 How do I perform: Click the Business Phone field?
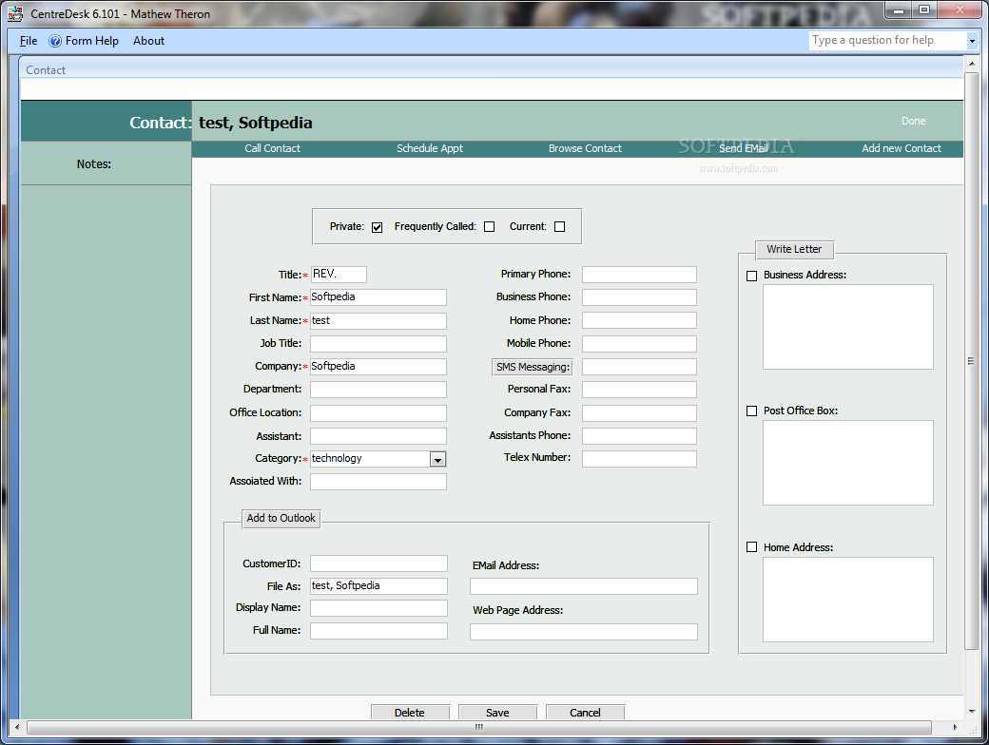coord(640,297)
